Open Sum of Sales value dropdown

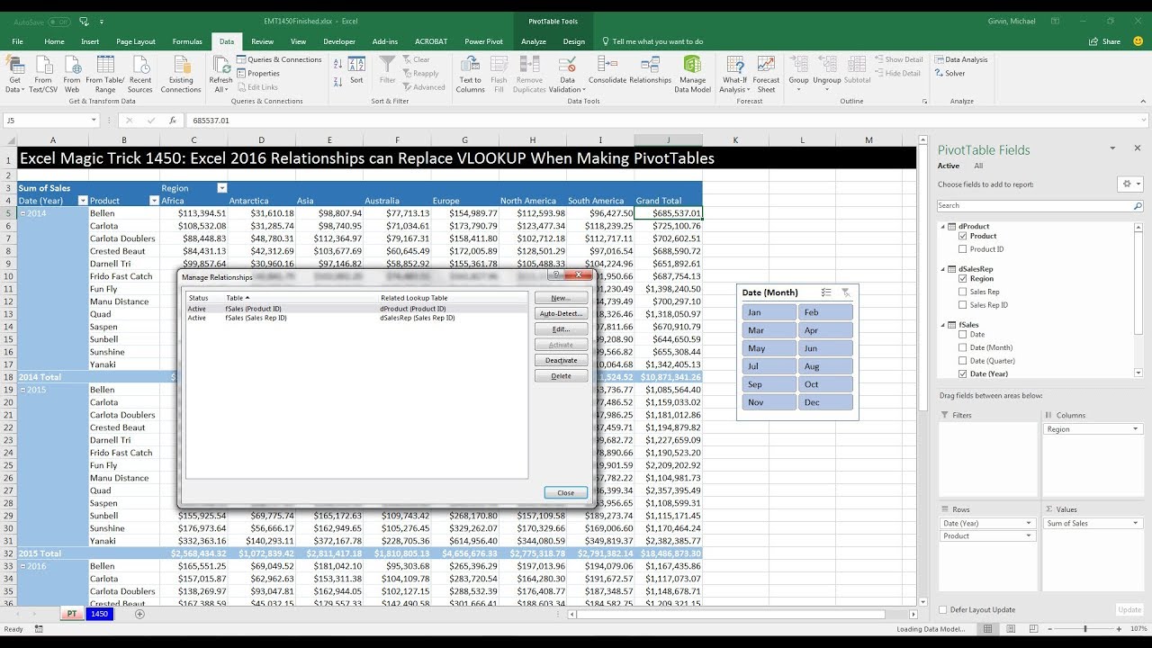click(1135, 523)
